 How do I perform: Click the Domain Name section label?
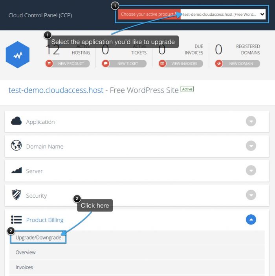coord(45,146)
